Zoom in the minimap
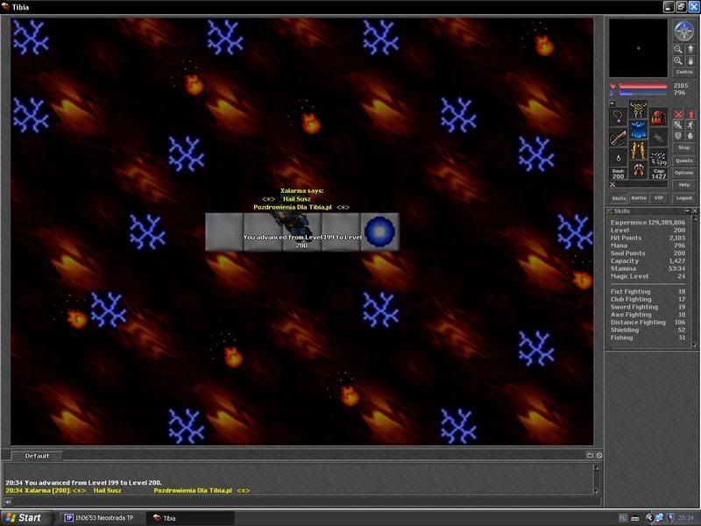 [678, 60]
